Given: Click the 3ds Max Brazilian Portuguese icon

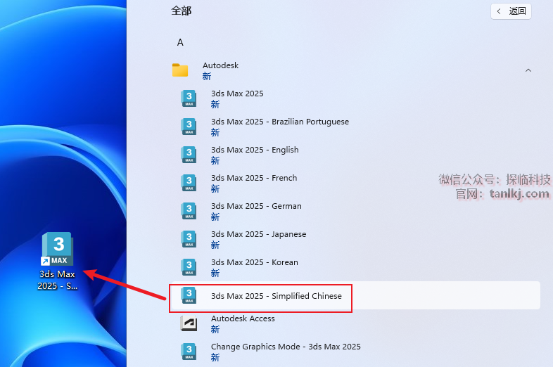Looking at the screenshot, I should pyautogui.click(x=189, y=127).
